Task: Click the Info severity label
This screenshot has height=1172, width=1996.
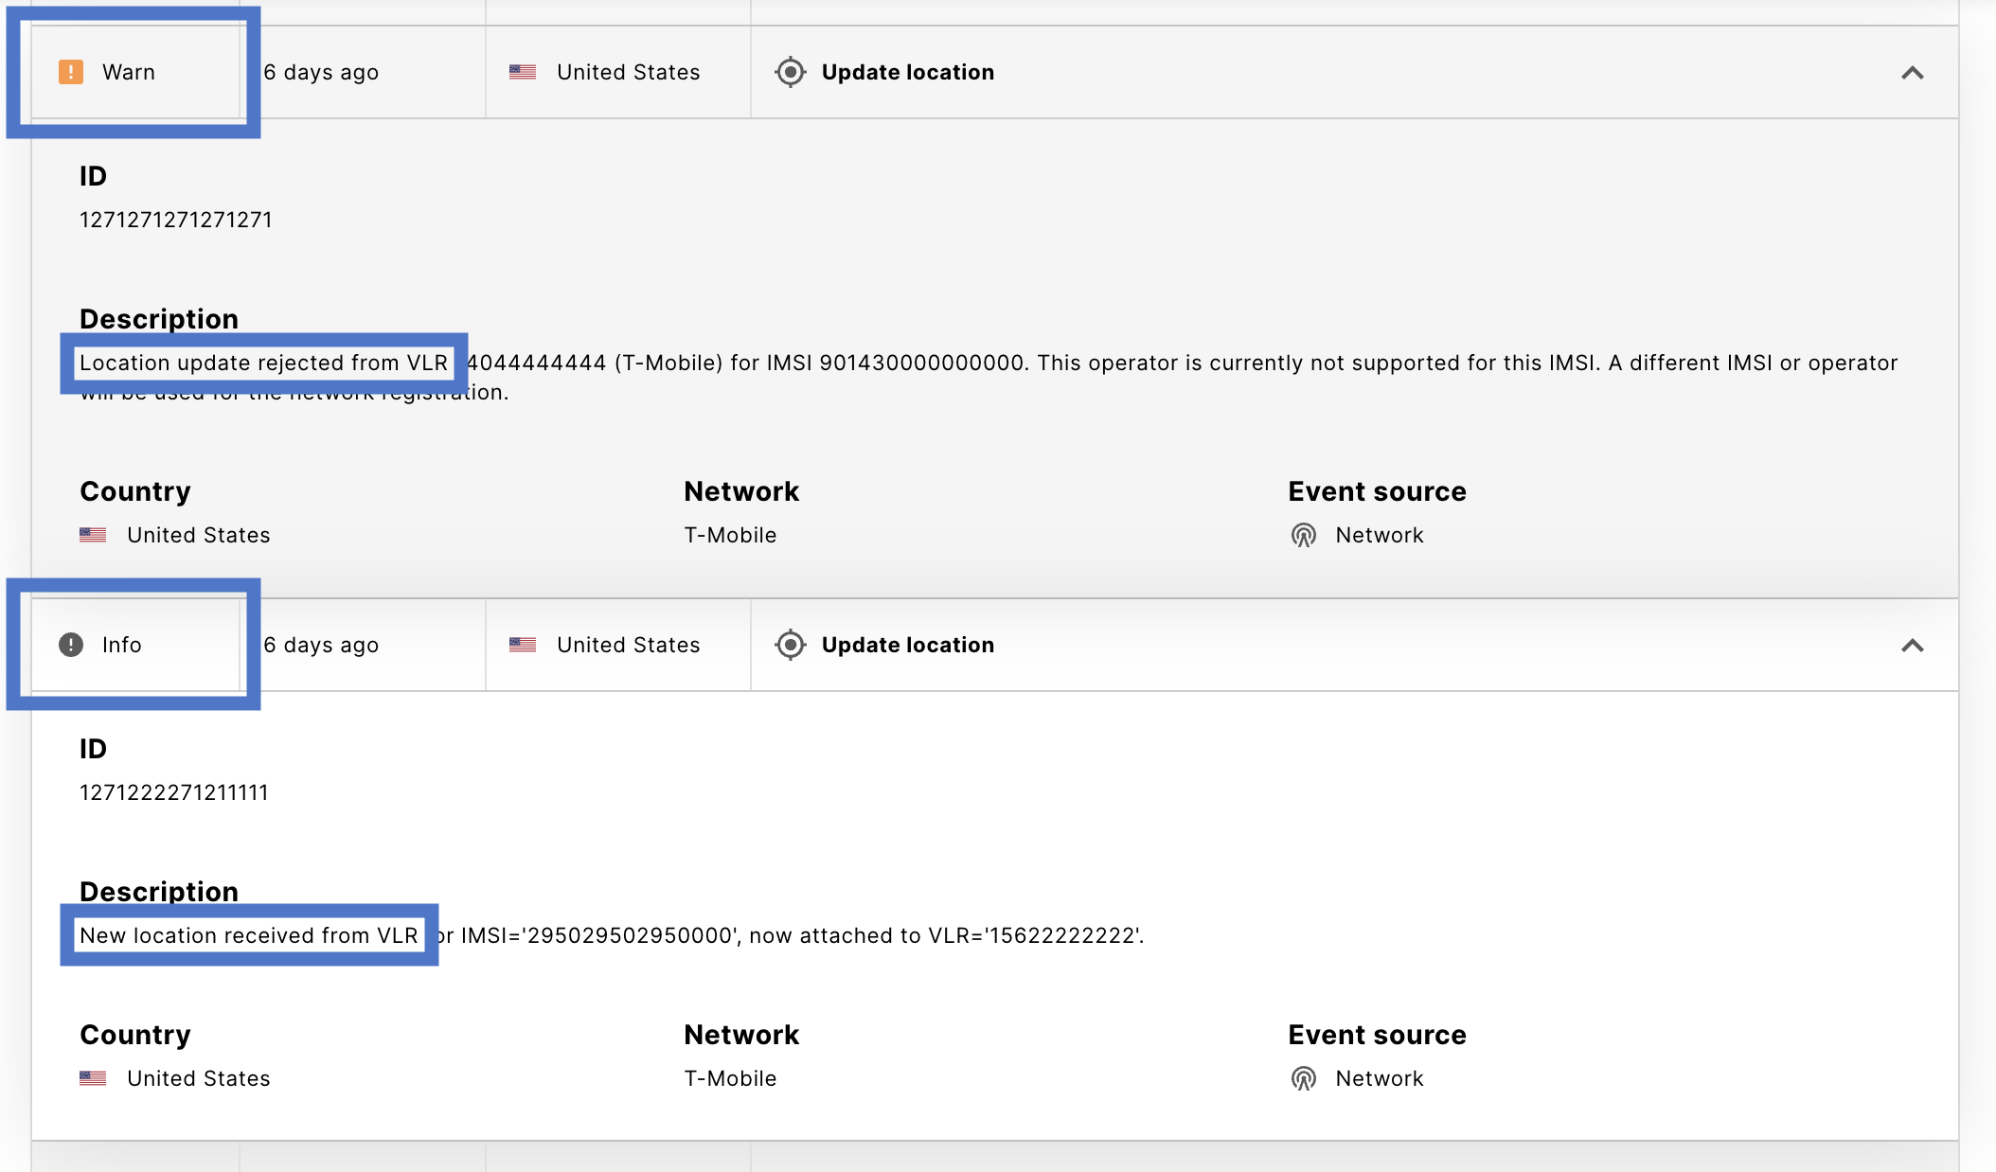Action: [122, 645]
